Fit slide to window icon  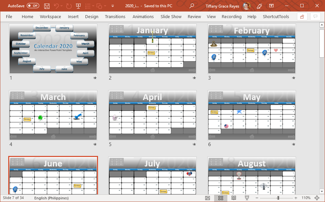click(317, 198)
